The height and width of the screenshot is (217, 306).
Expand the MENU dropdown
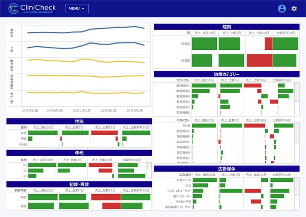click(77, 9)
